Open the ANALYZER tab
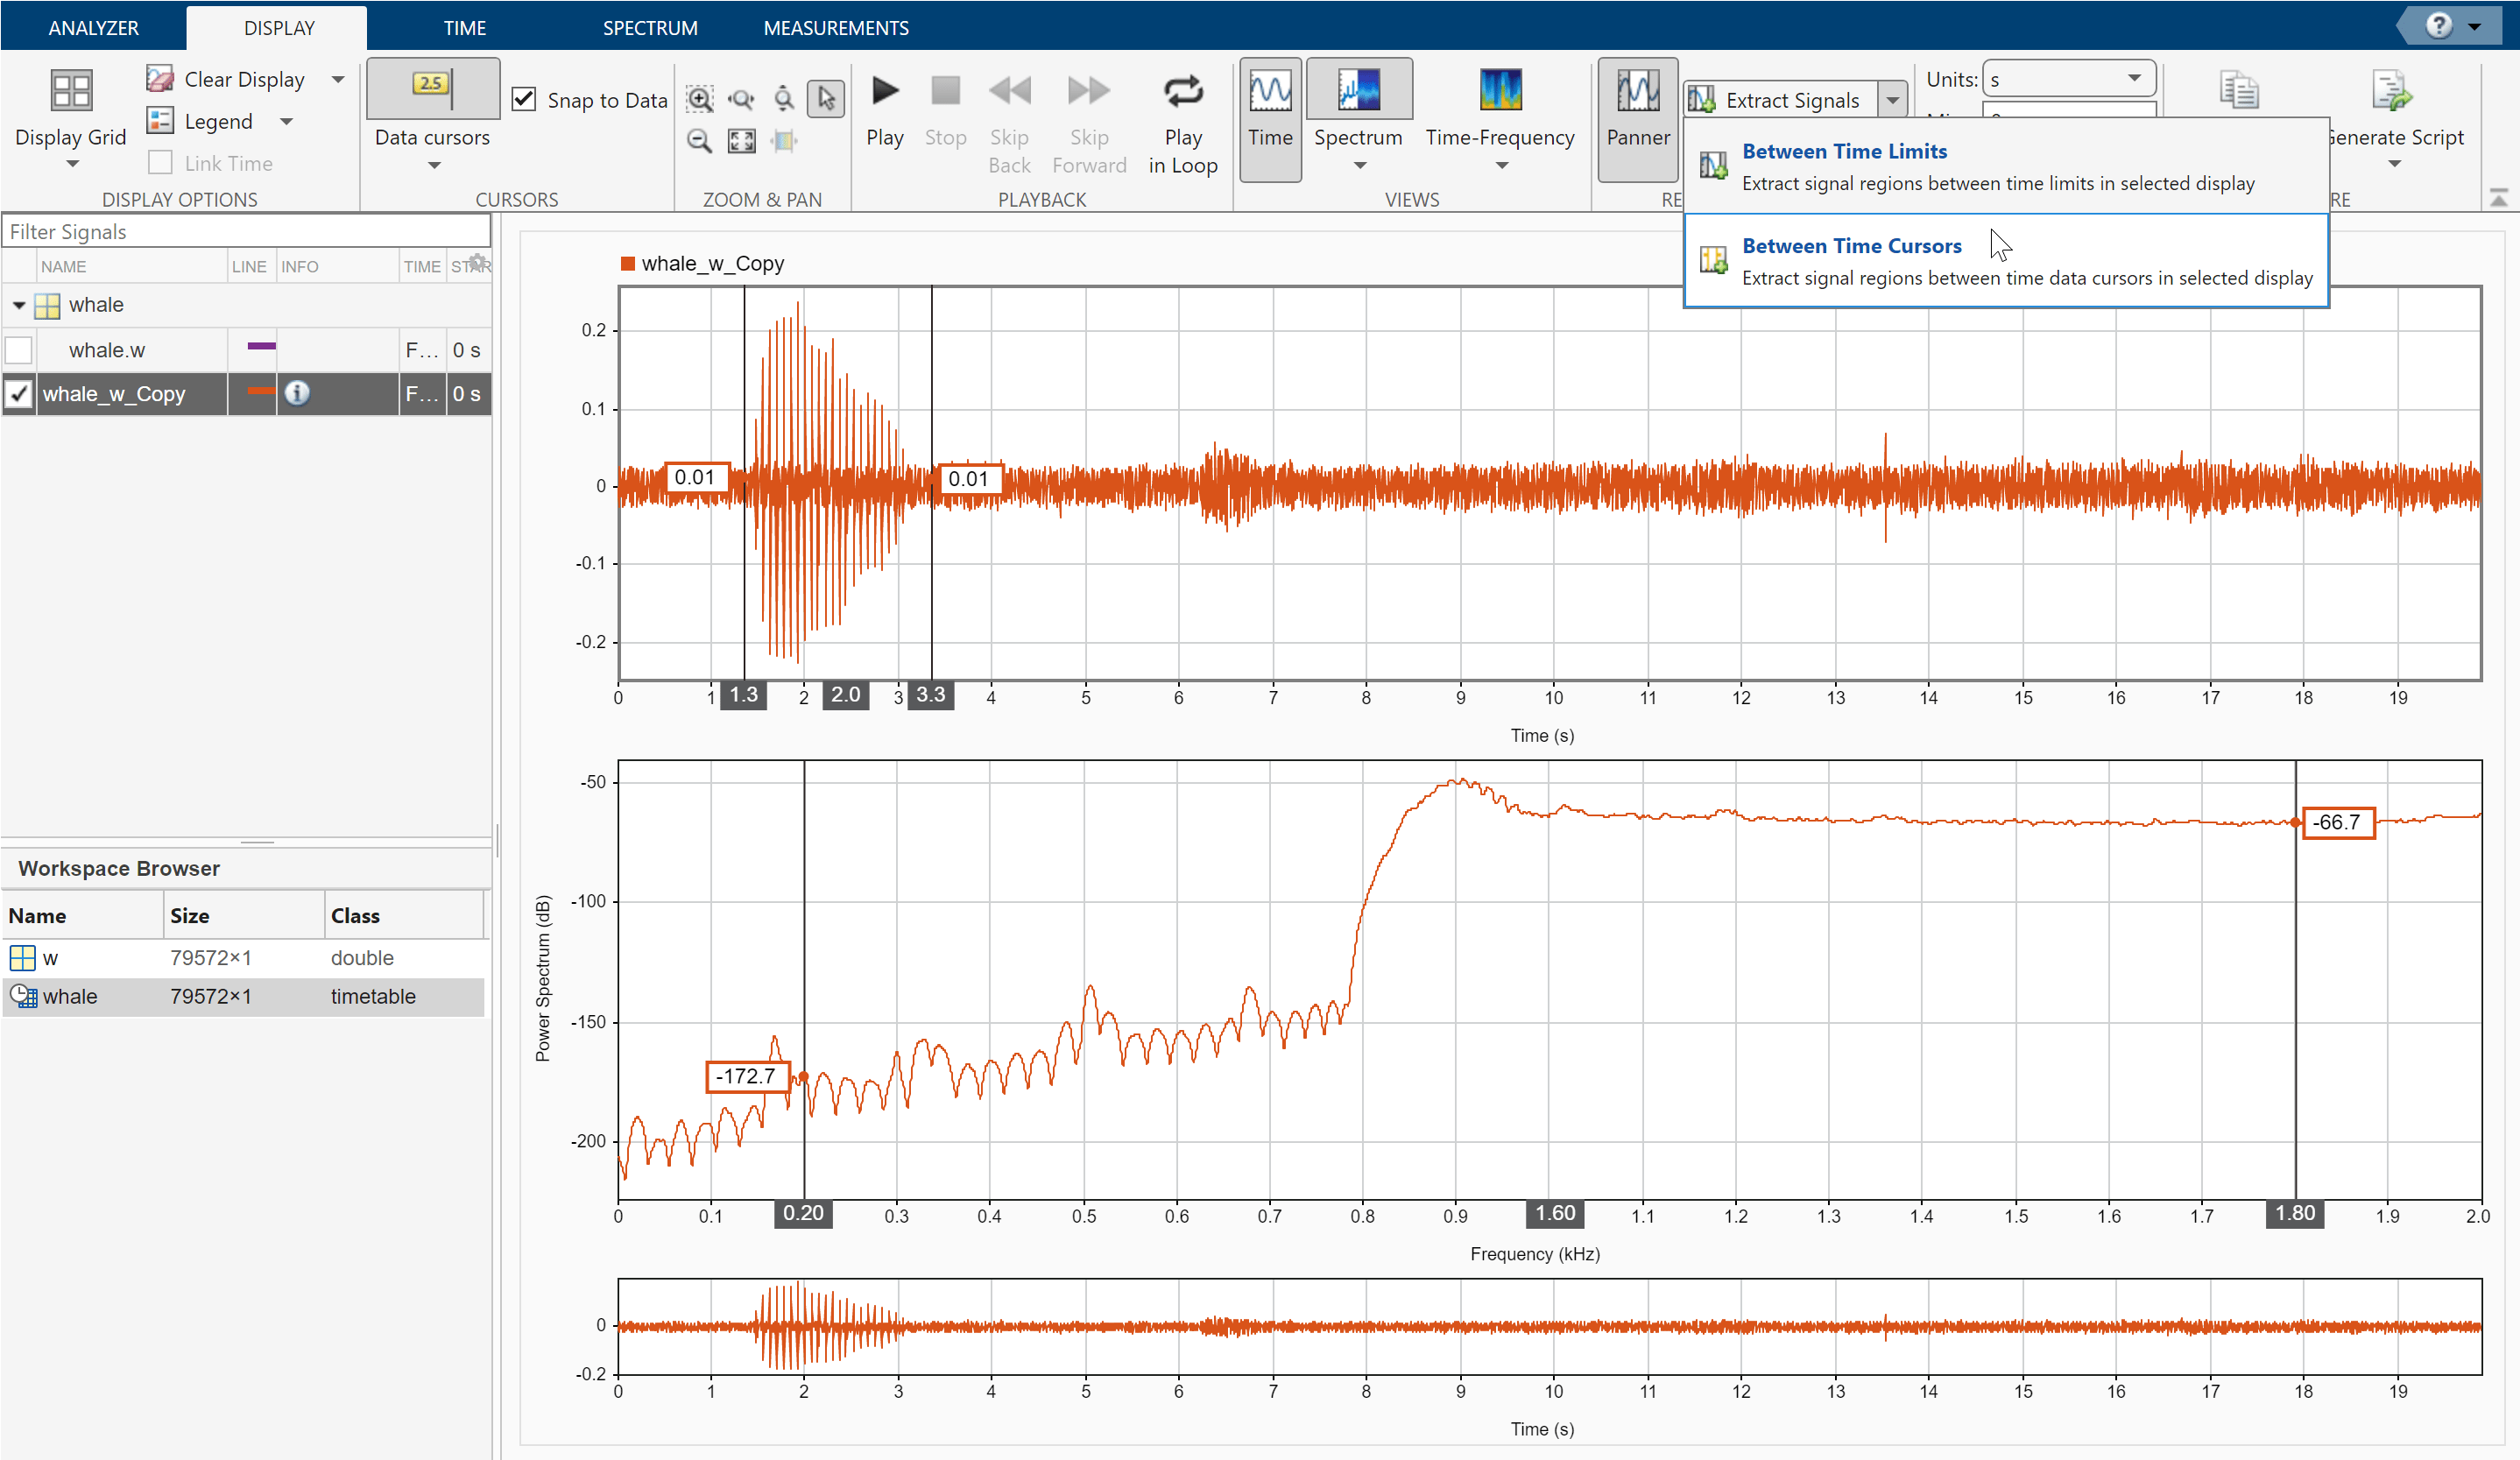This screenshot has height=1460, width=2520. tap(93, 27)
